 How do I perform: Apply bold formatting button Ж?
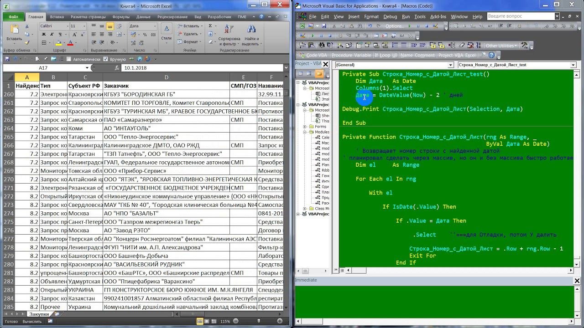tap(43, 35)
